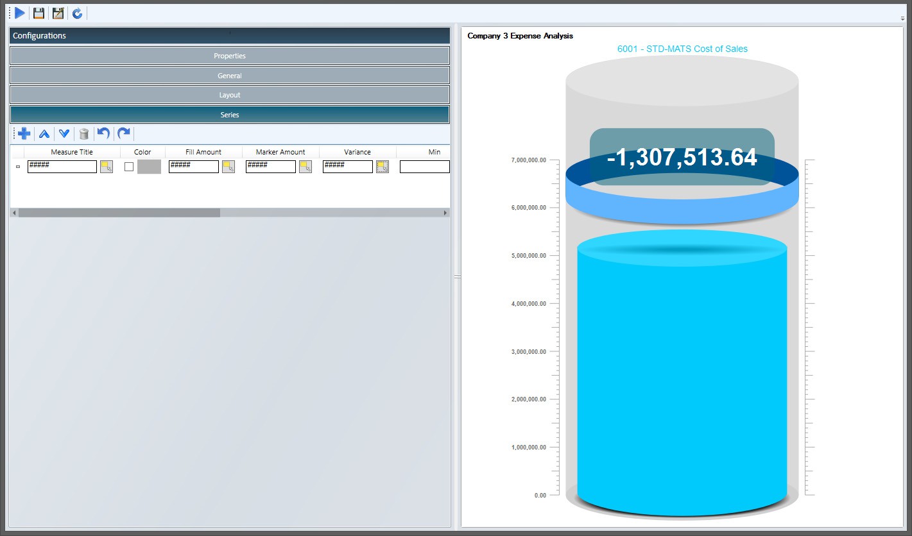Add a new series with plus icon
This screenshot has width=912, height=536.
point(24,133)
